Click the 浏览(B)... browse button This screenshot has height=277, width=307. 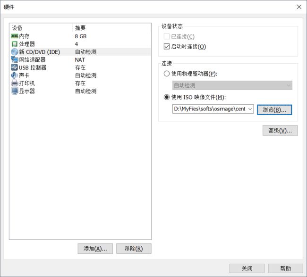(274, 110)
